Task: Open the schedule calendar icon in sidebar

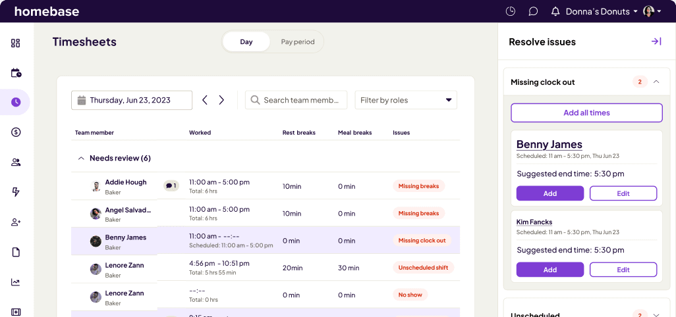Action: pyautogui.click(x=16, y=73)
